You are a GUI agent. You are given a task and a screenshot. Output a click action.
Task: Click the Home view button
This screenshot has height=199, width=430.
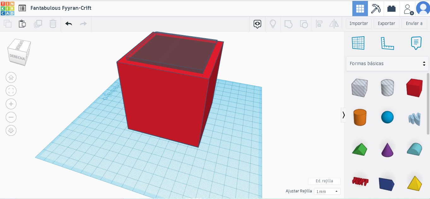pyautogui.click(x=11, y=77)
